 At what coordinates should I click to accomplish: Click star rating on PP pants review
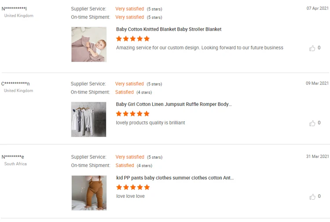[x=133, y=187]
